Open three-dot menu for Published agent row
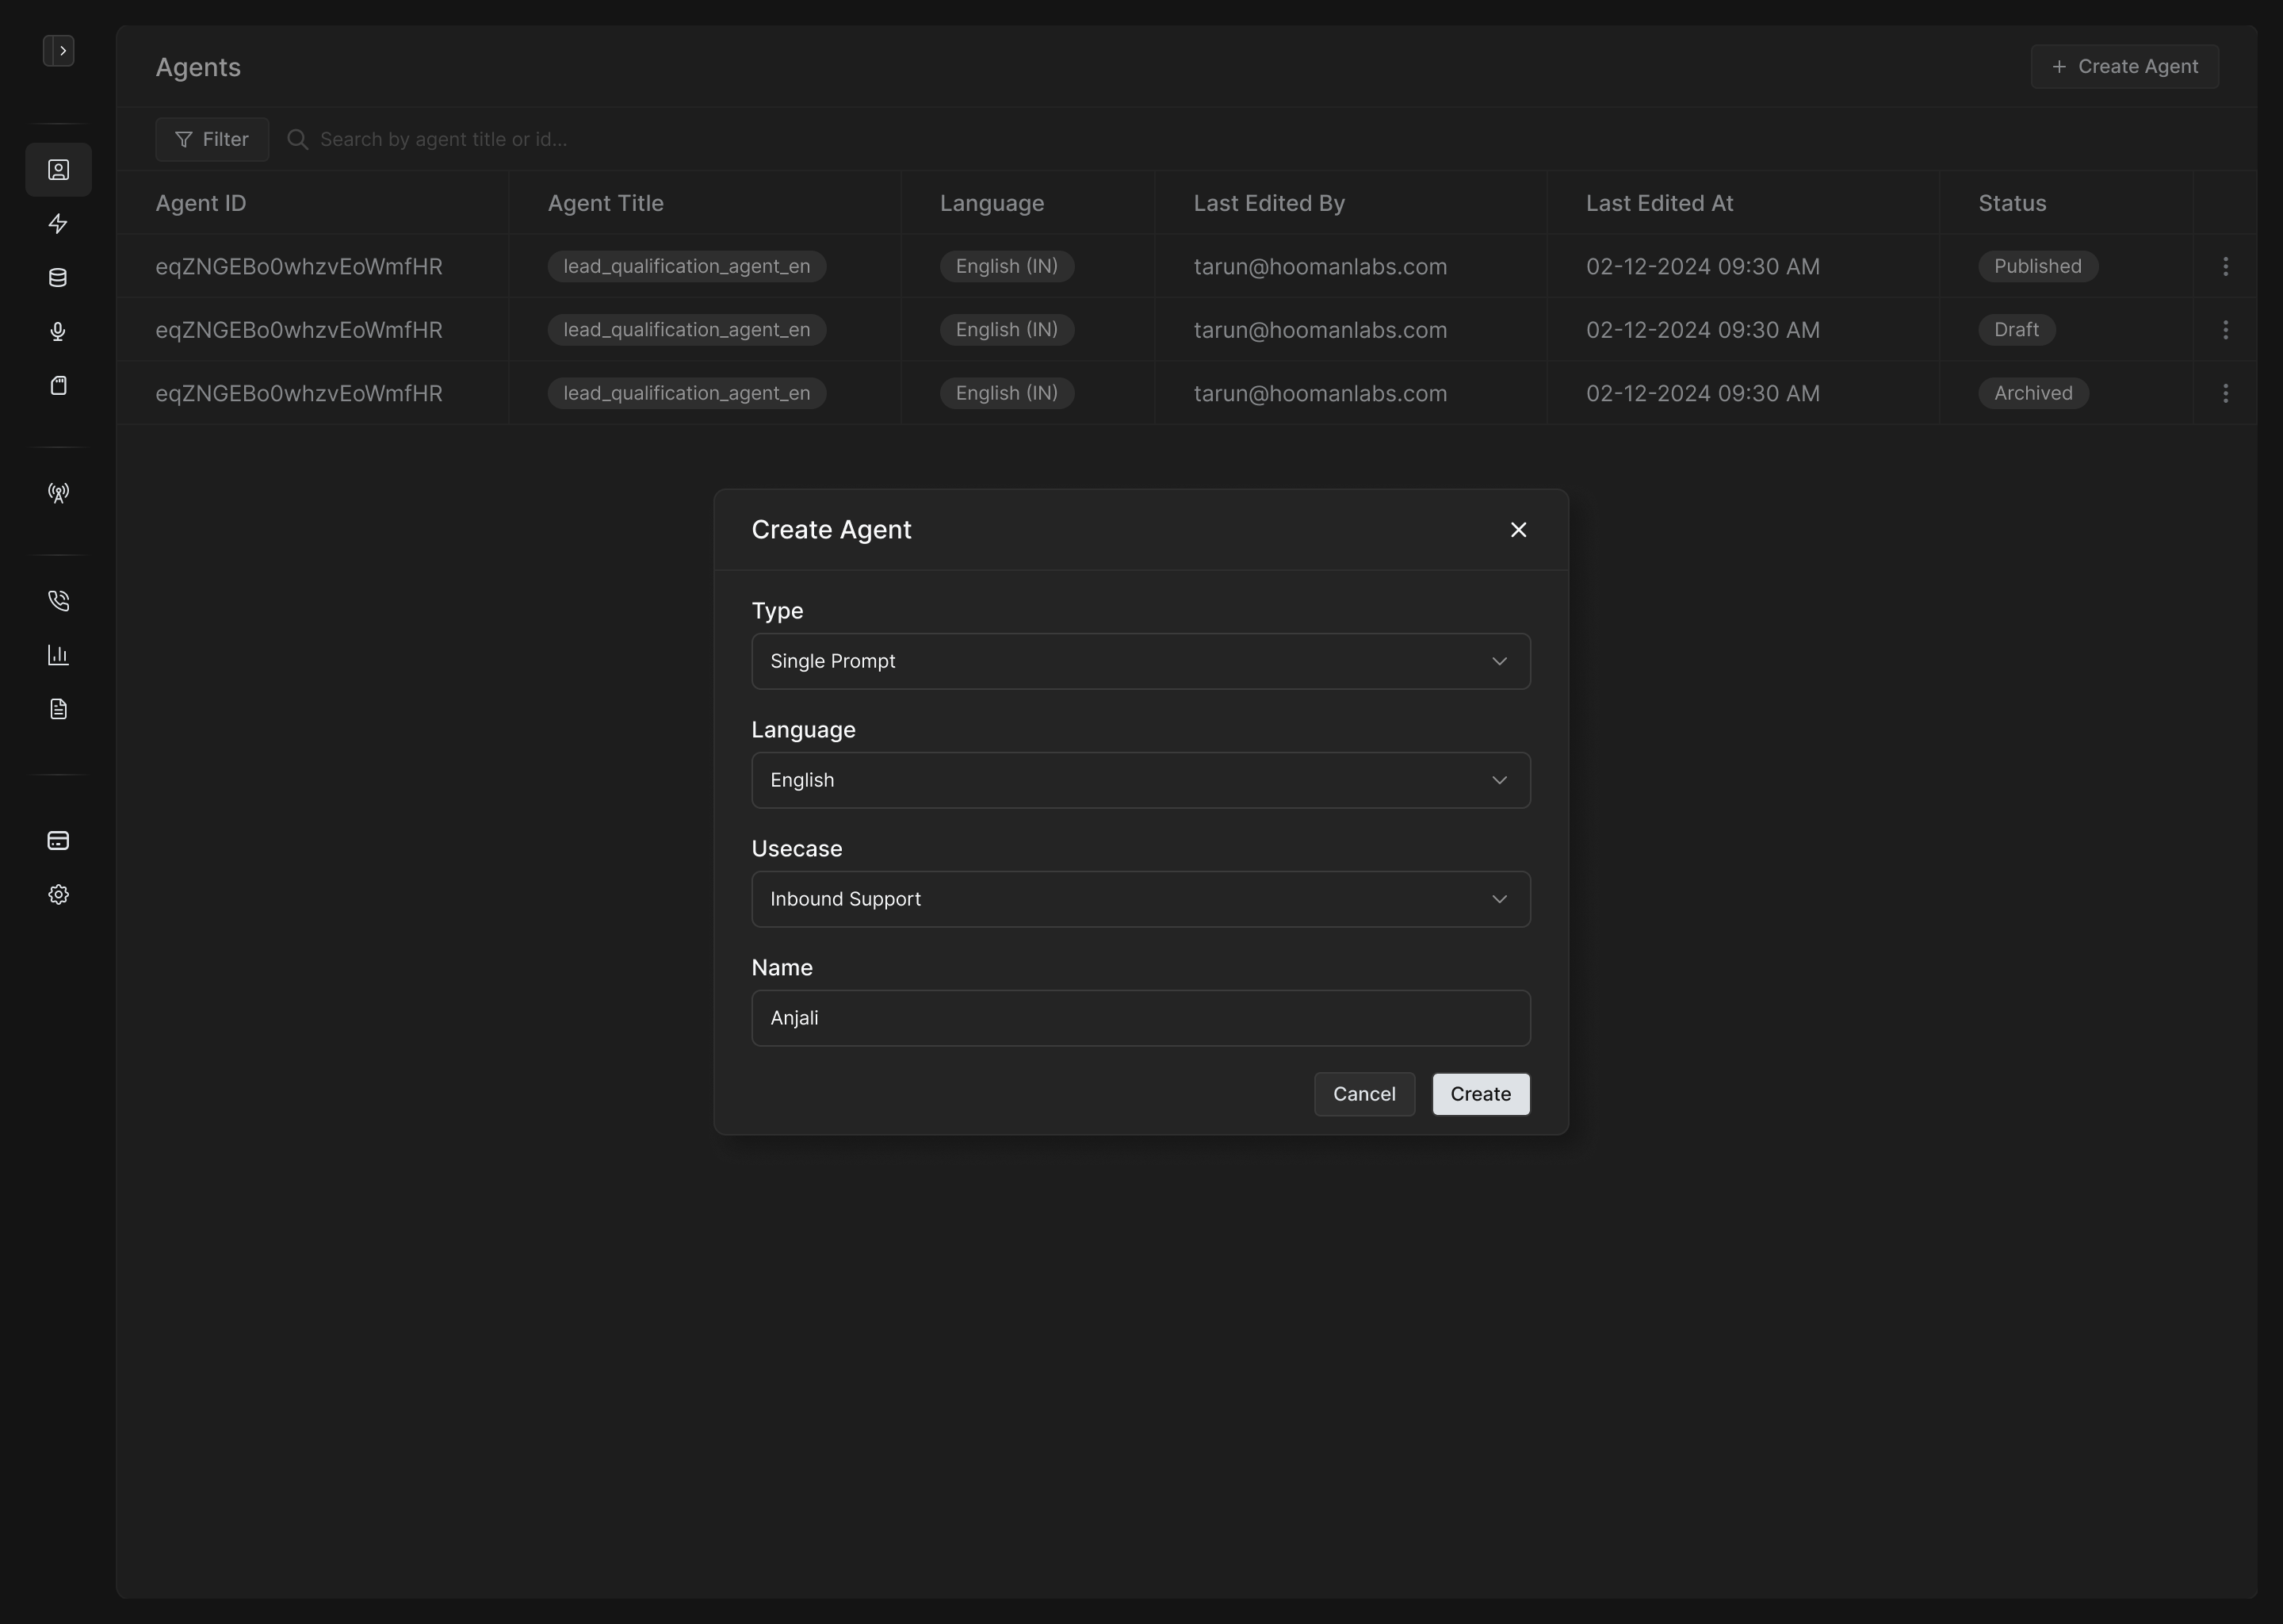 (x=2225, y=266)
